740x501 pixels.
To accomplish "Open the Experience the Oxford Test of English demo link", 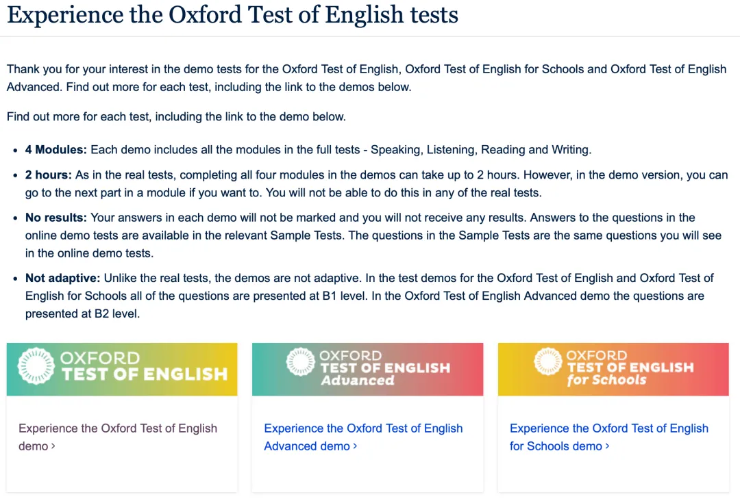I will (x=117, y=428).
